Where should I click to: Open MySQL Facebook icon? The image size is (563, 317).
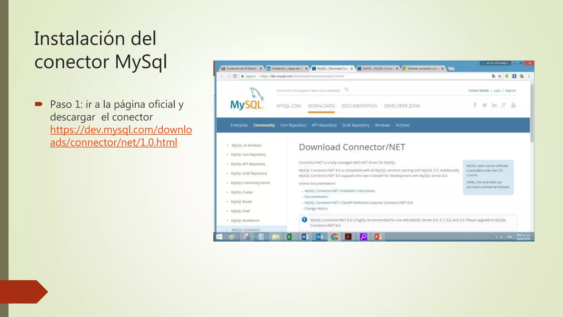pyautogui.click(x=475, y=105)
